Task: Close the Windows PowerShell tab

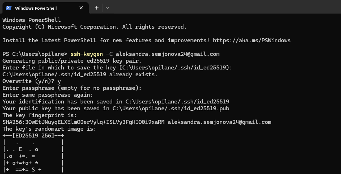Action: [82, 8]
